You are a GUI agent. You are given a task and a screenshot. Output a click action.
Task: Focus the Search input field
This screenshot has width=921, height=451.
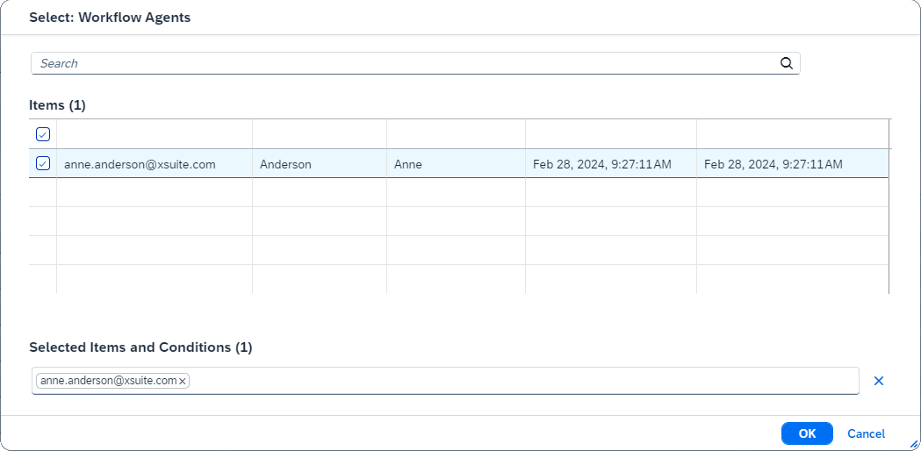[x=404, y=63]
